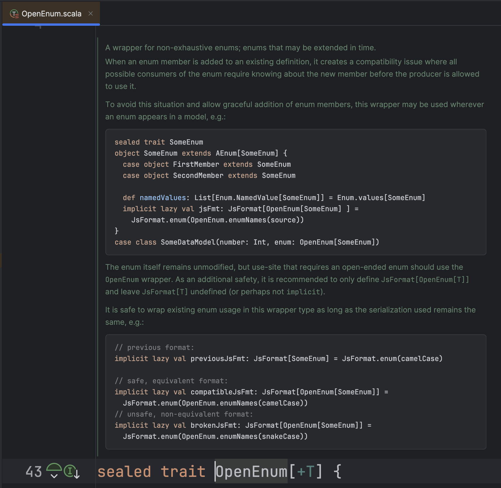Click 'case class SomeDataModel' example line
The height and width of the screenshot is (488, 501).
[x=247, y=242]
